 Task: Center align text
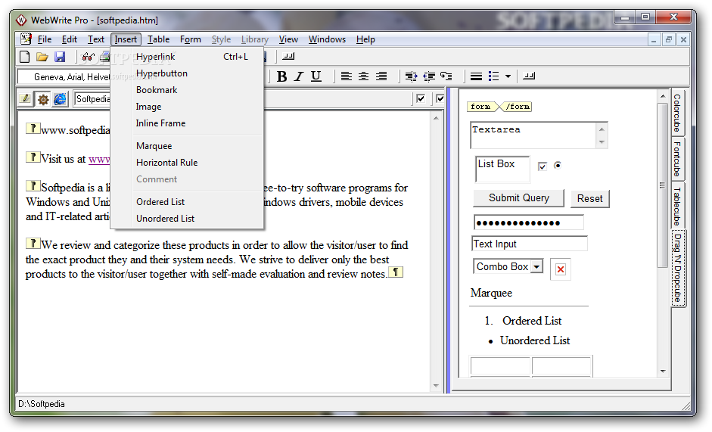(x=363, y=76)
